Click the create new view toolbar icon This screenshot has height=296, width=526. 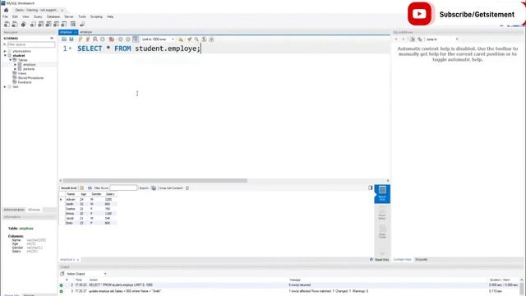point(48,24)
